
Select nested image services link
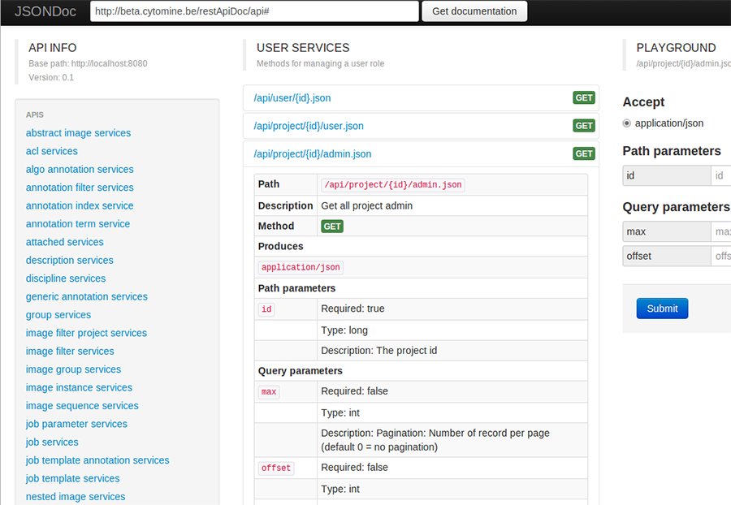[x=76, y=497]
